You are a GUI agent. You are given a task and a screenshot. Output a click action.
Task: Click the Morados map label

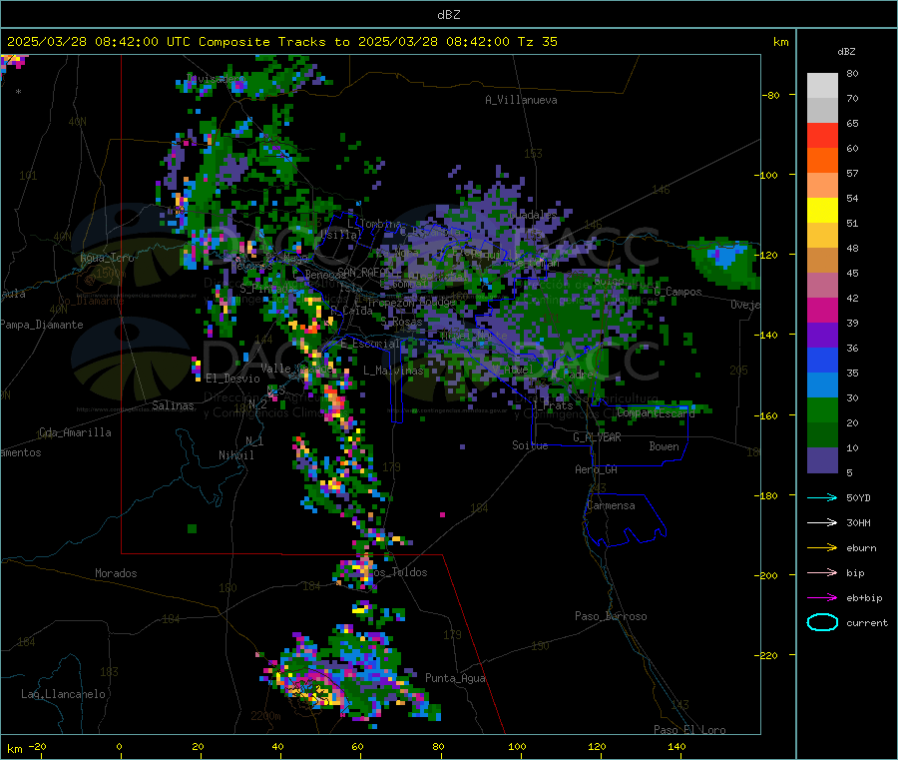[x=116, y=573]
